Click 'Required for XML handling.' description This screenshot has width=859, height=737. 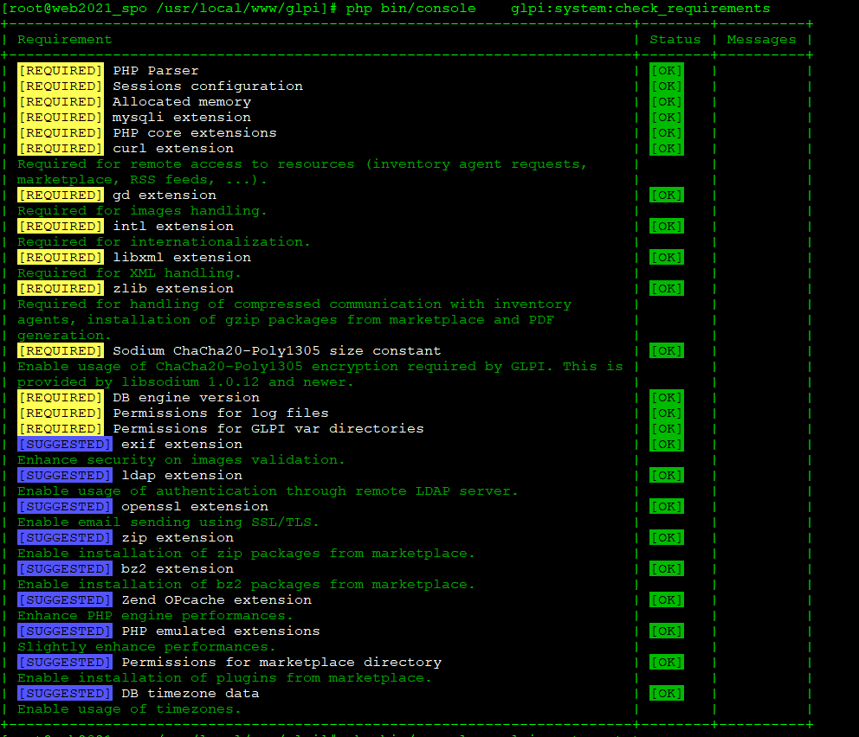pos(129,273)
